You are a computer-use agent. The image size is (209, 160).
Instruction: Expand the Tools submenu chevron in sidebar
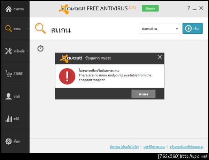[27, 51]
